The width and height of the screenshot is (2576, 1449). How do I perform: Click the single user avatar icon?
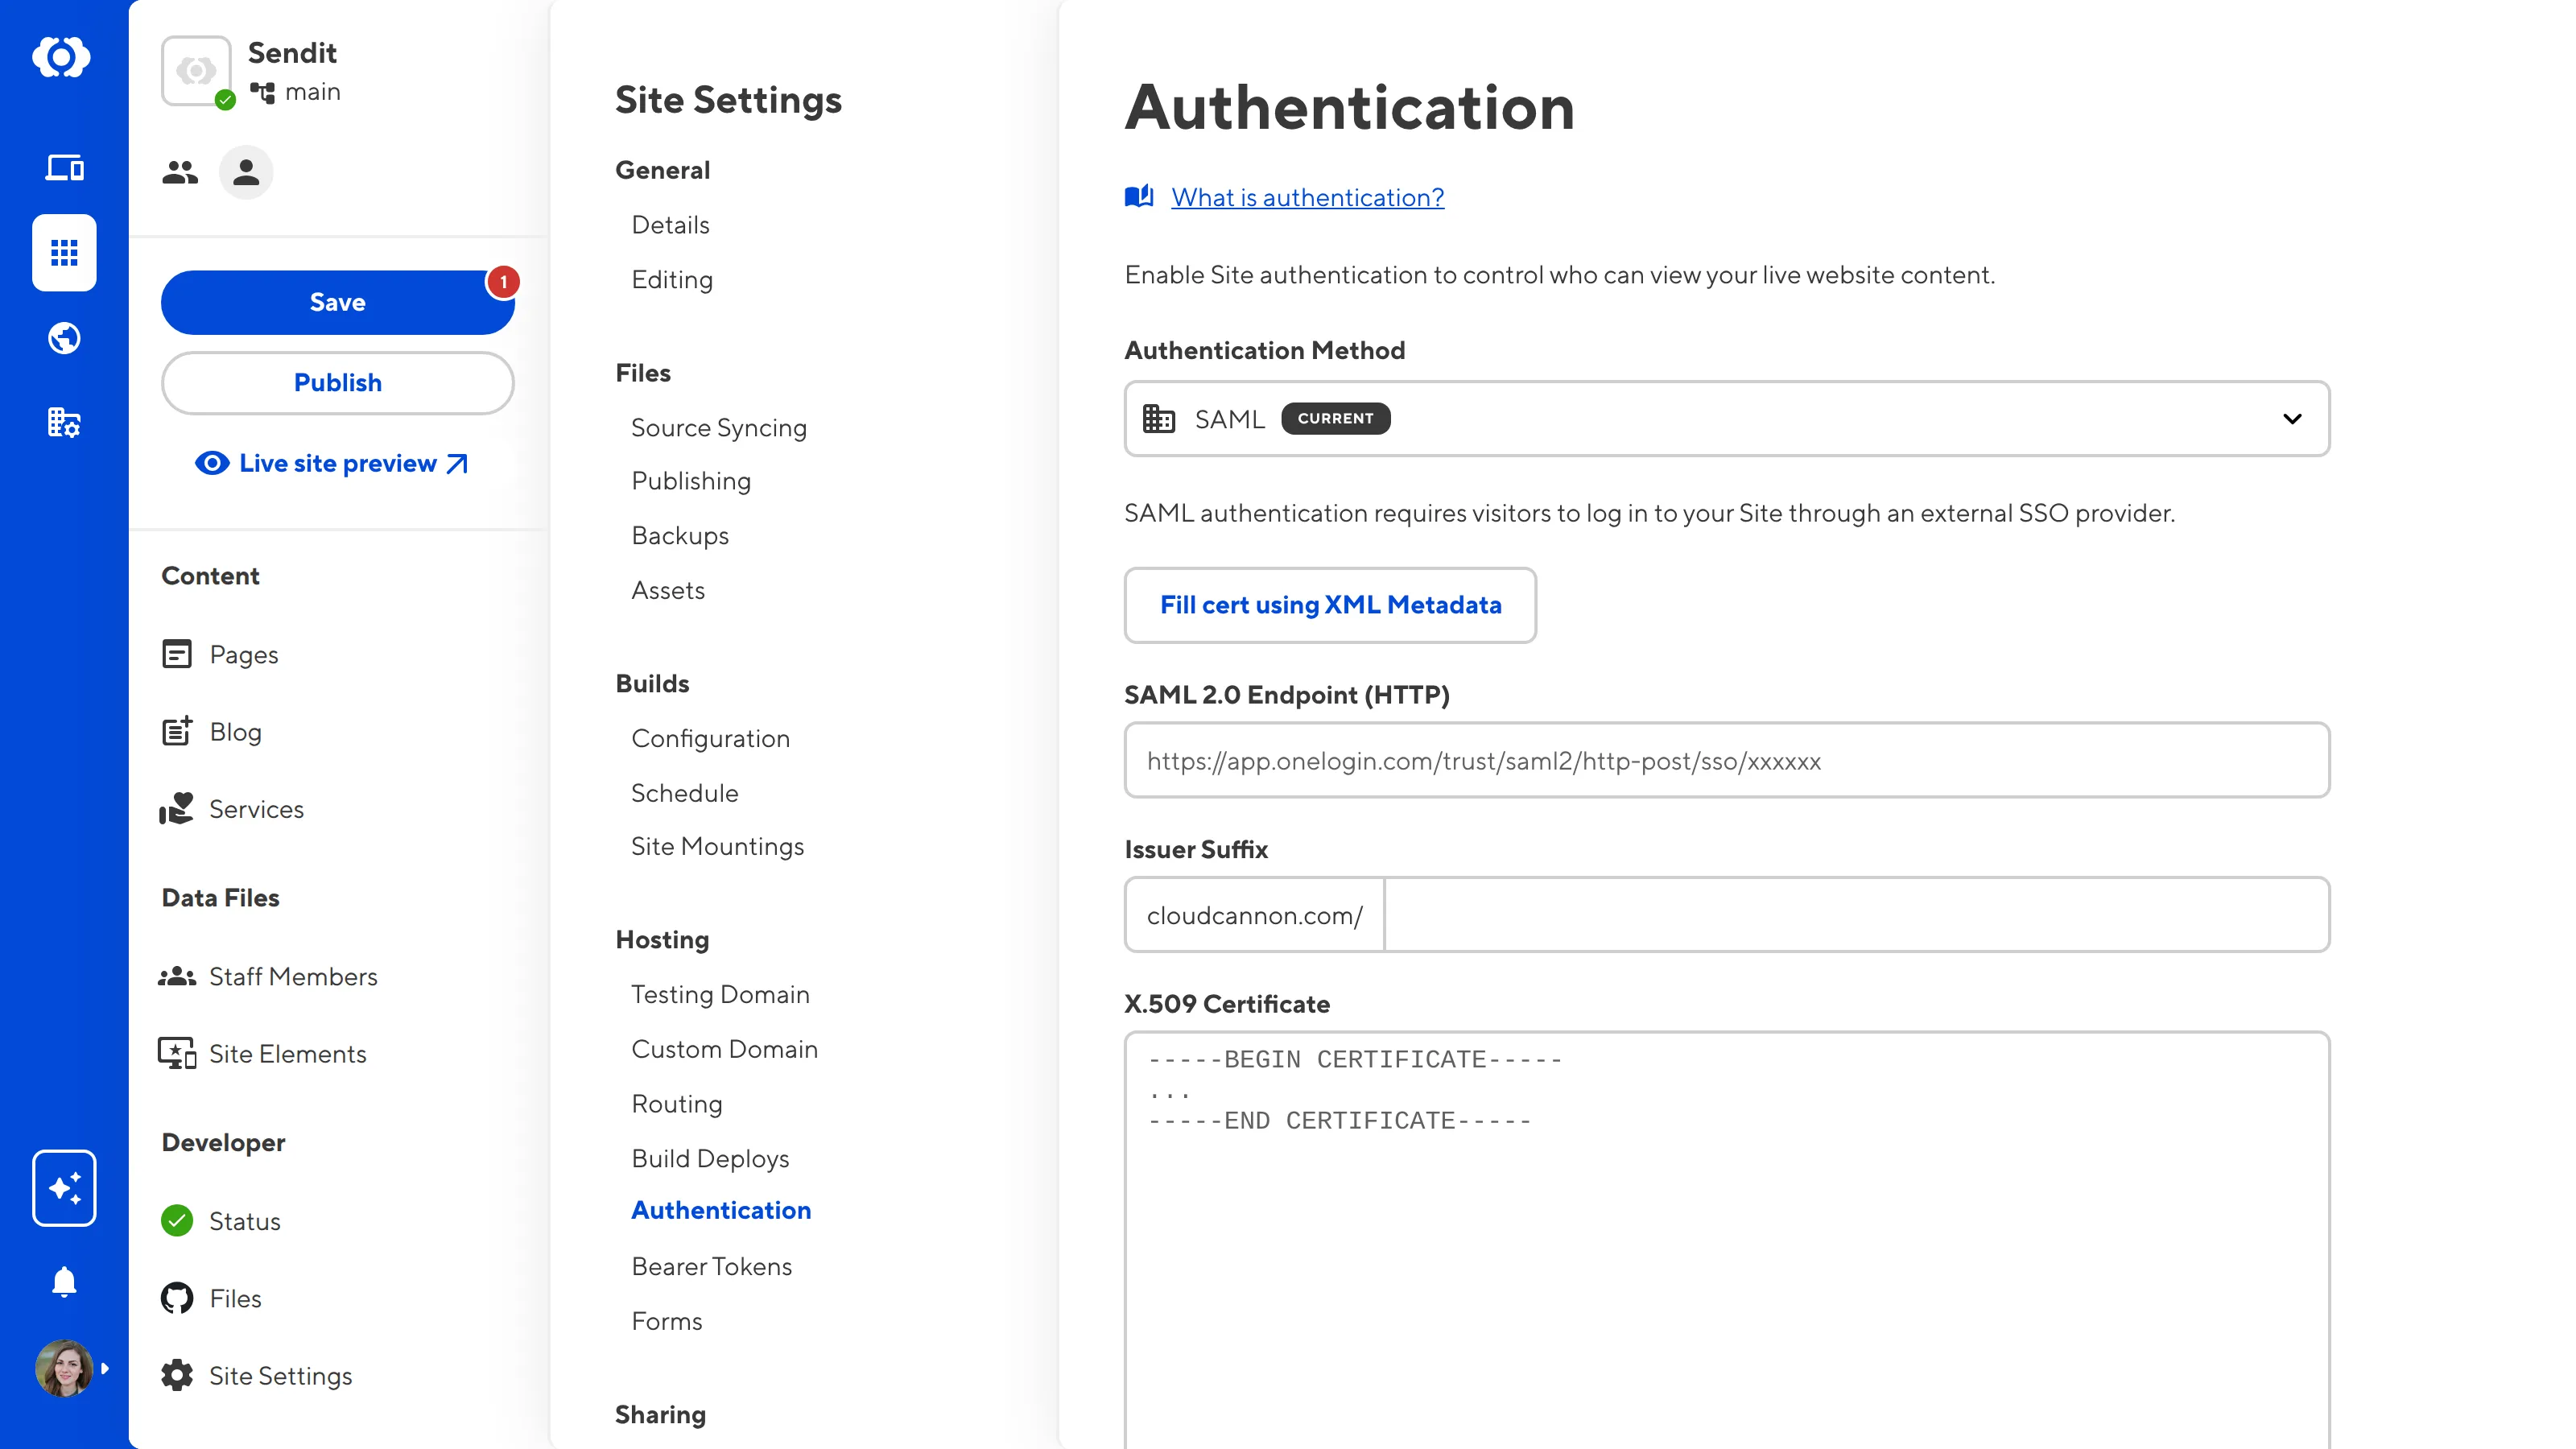pos(246,173)
